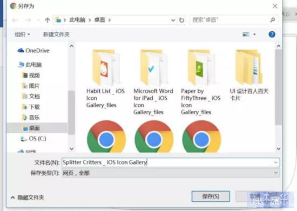Open the view layout icon in toolbar

[246, 35]
